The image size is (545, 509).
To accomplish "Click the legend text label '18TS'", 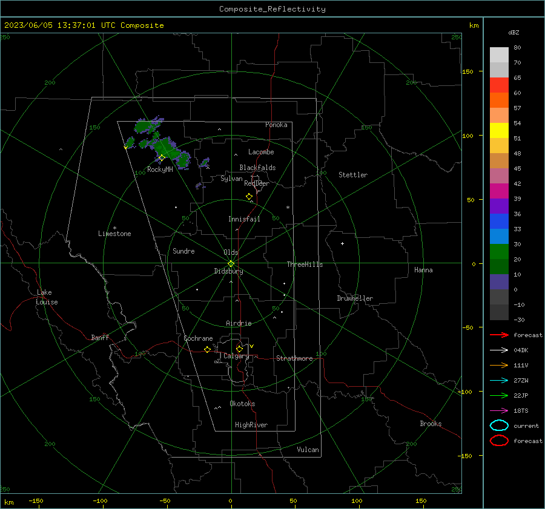I will (x=521, y=411).
